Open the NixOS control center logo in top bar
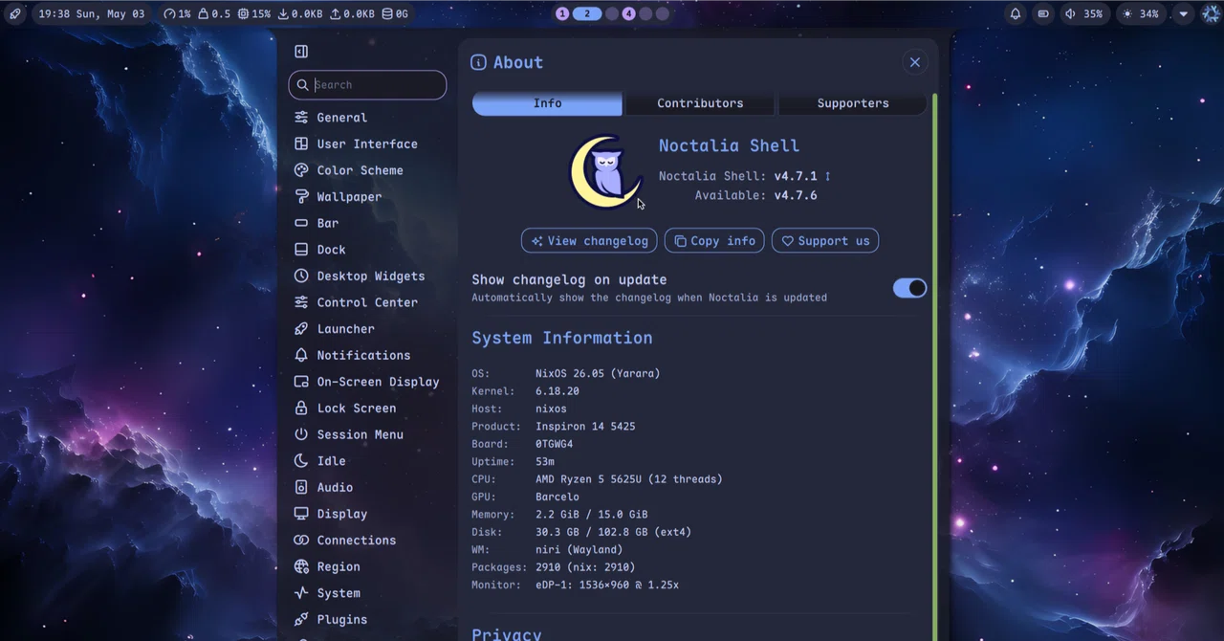Screen dimensions: 1224x641 point(1211,14)
